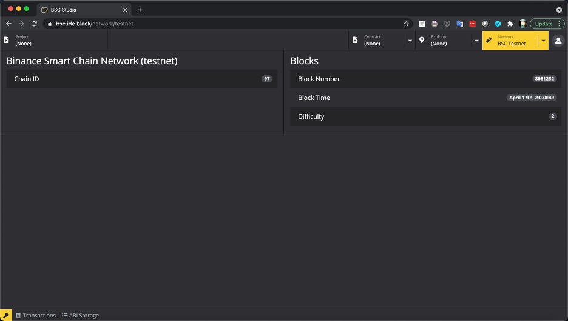Bookmark this page with star icon
Image resolution: width=568 pixels, height=321 pixels.
click(406, 24)
